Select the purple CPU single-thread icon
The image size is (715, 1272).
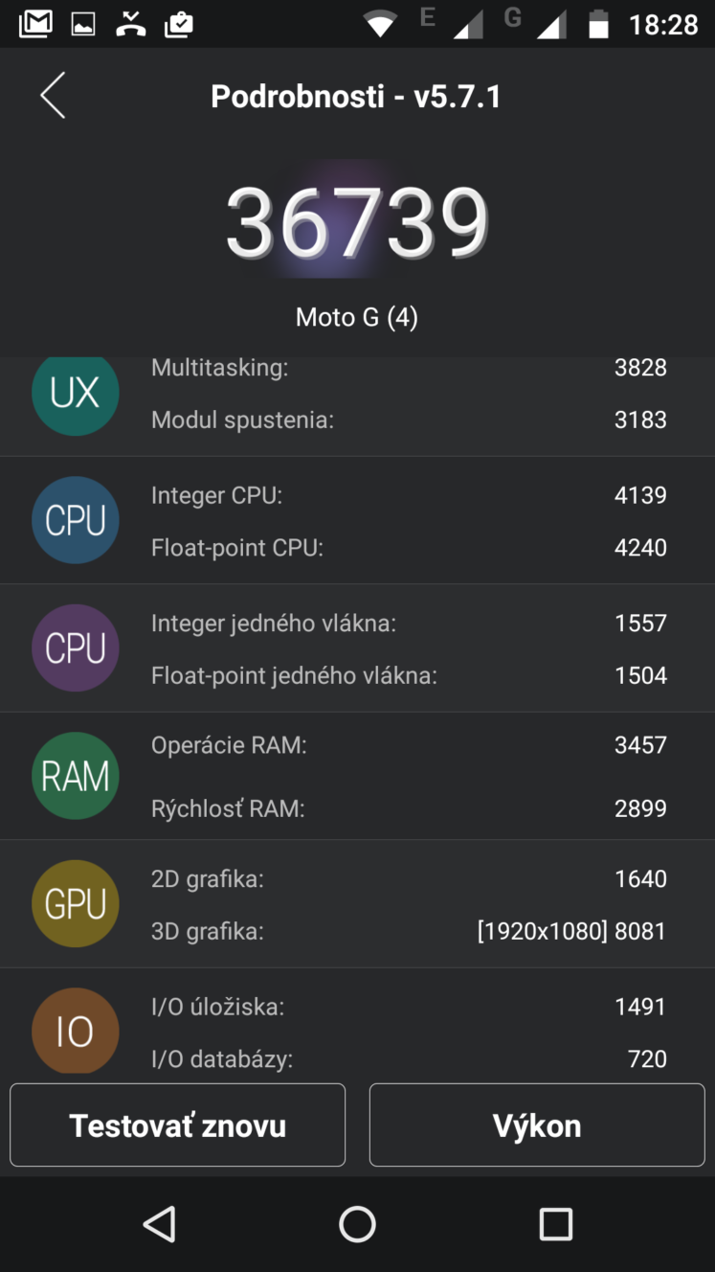coord(76,648)
